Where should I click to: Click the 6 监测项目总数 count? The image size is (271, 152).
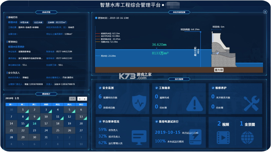point(108,97)
